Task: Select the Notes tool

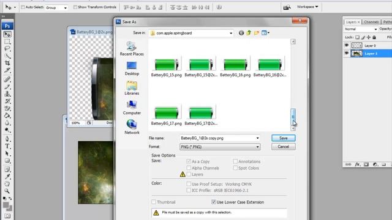Action: pyautogui.click(x=7, y=169)
